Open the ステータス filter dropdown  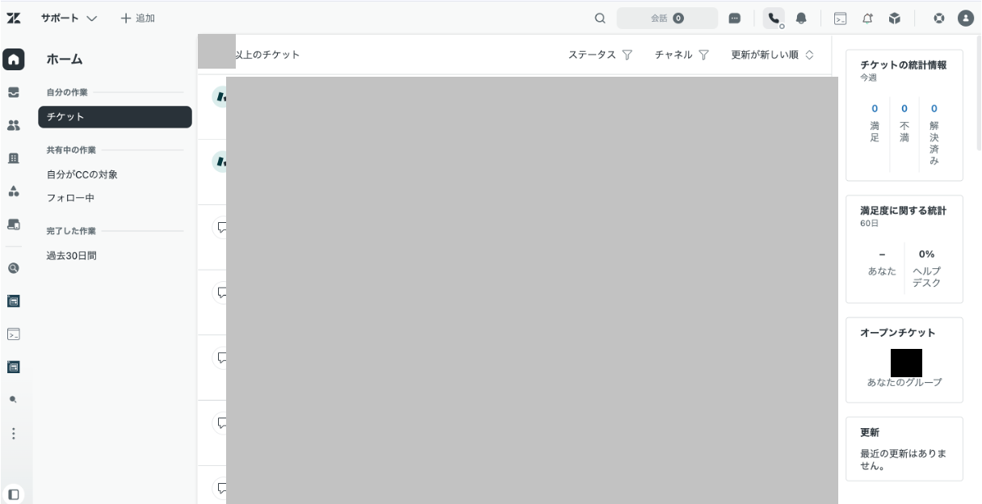point(600,55)
